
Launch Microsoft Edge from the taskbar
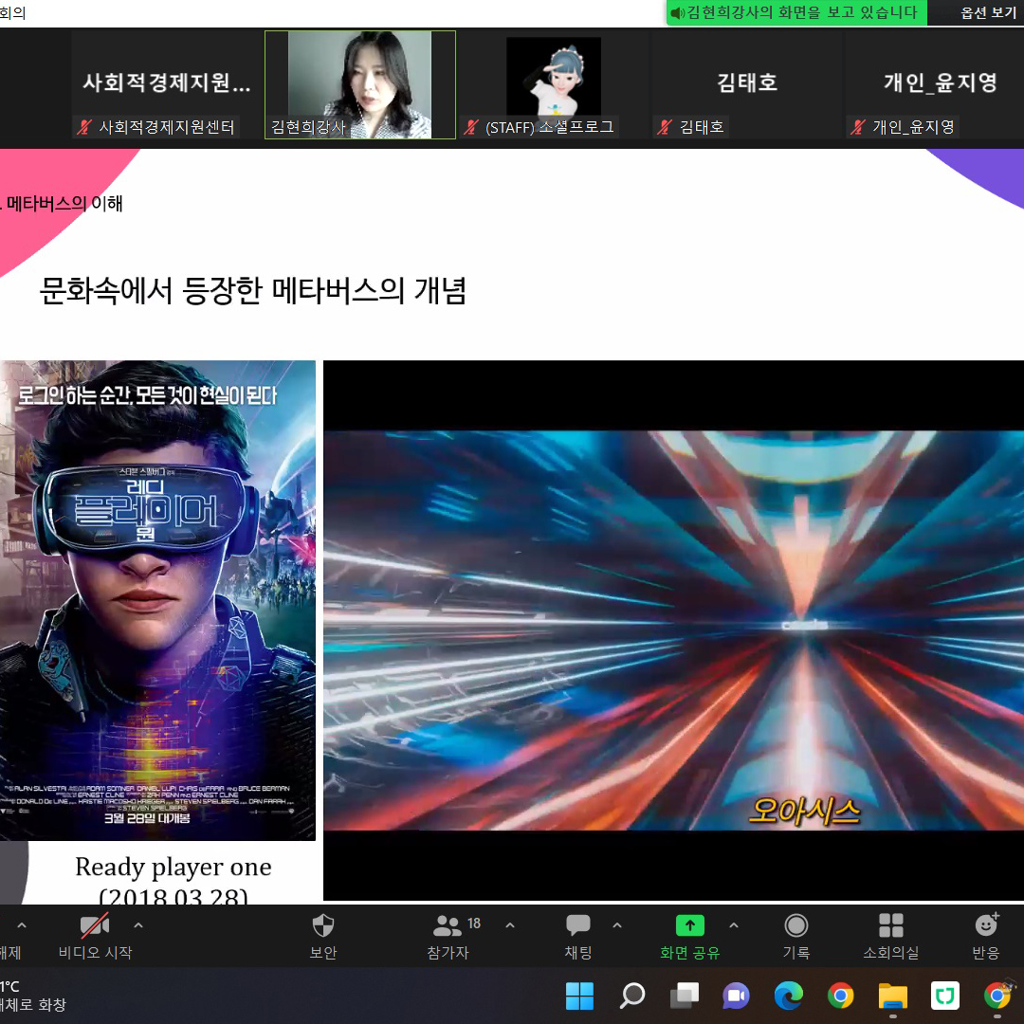(x=788, y=996)
